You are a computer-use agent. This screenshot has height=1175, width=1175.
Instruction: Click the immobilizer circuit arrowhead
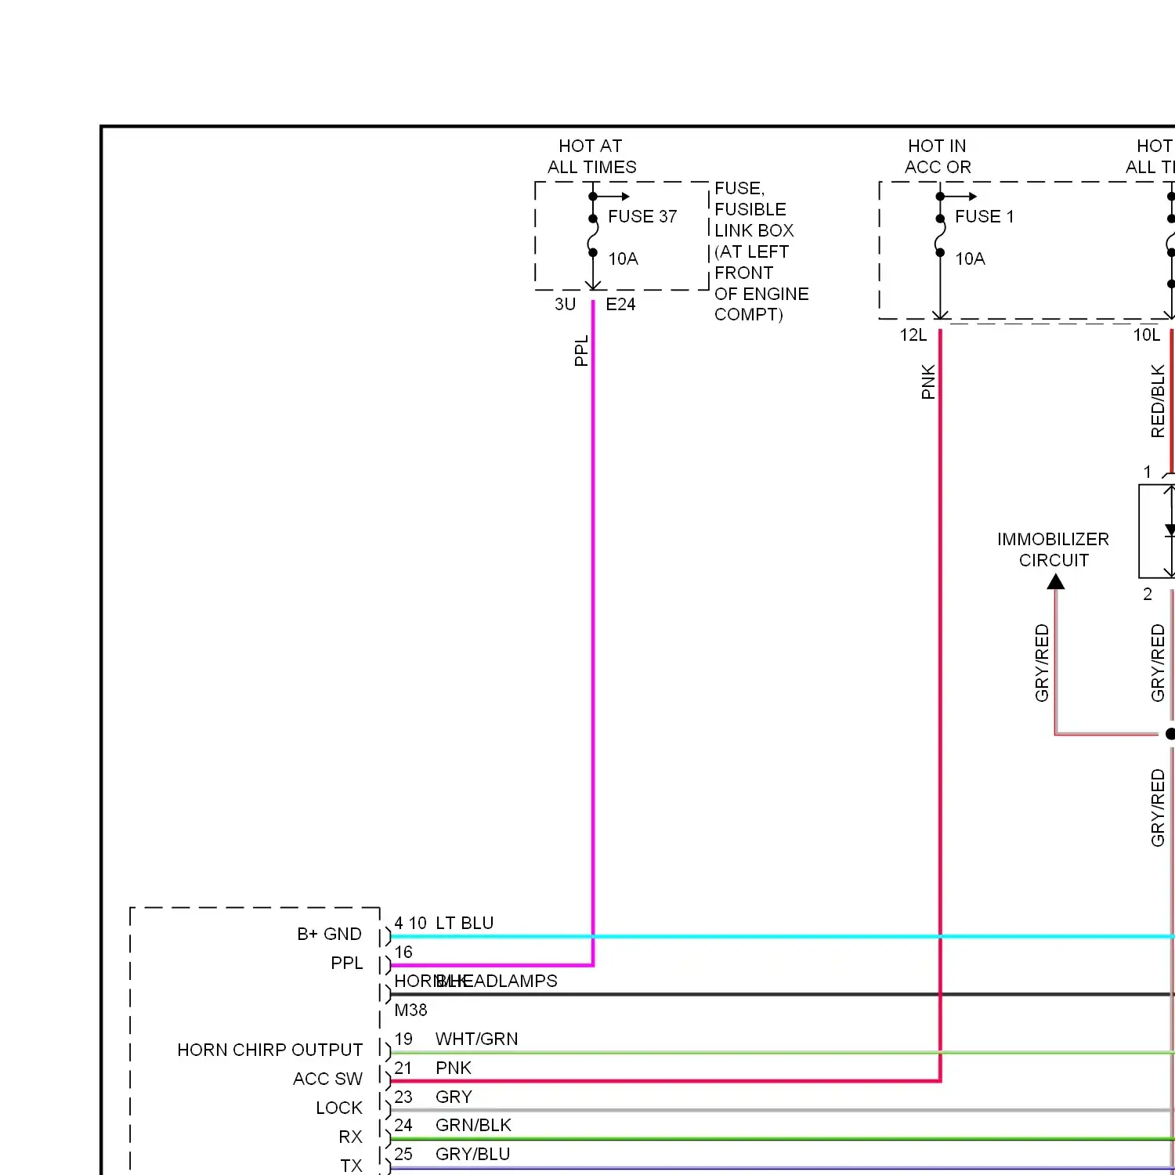coord(1056,581)
